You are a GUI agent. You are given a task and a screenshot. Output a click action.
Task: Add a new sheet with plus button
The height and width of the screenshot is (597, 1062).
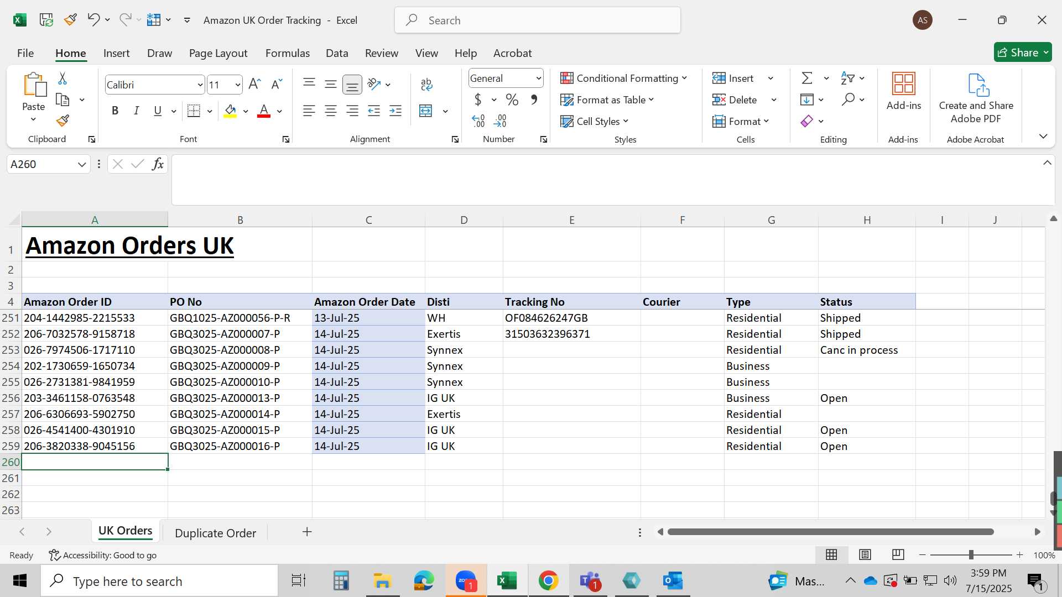pyautogui.click(x=307, y=532)
